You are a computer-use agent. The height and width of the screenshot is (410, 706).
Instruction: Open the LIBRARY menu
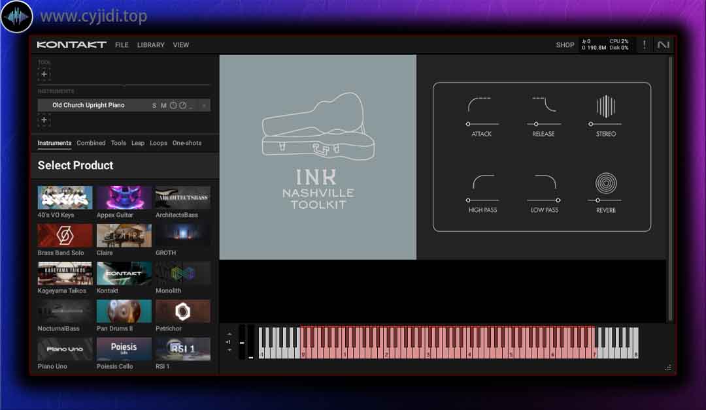tap(151, 45)
